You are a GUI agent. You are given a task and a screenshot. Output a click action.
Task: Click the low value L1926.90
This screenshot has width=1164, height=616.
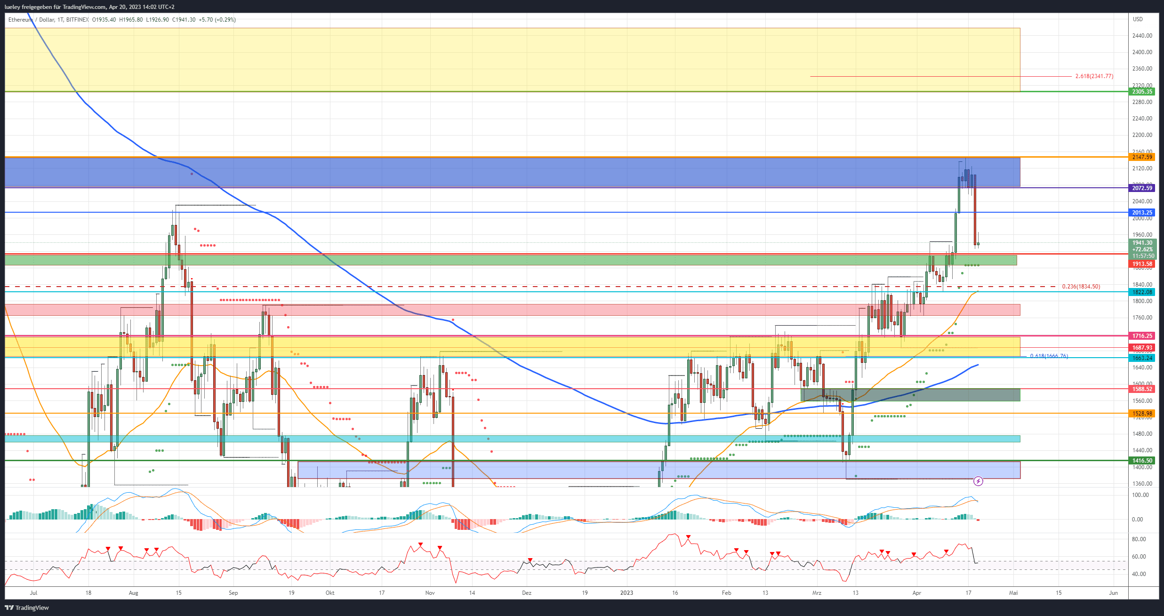(157, 20)
